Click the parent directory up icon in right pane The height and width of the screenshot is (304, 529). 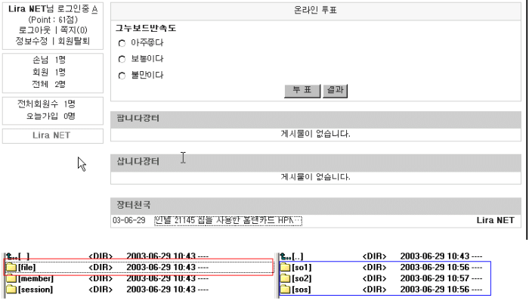pos(286,256)
